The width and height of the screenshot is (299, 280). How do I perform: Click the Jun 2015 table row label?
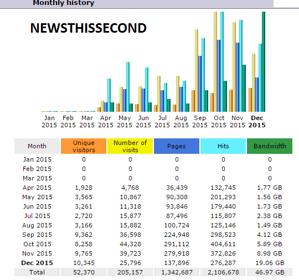[37, 206]
